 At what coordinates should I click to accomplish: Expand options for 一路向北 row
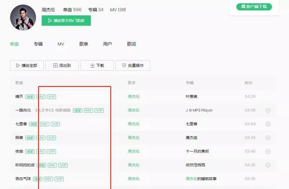tap(268, 111)
